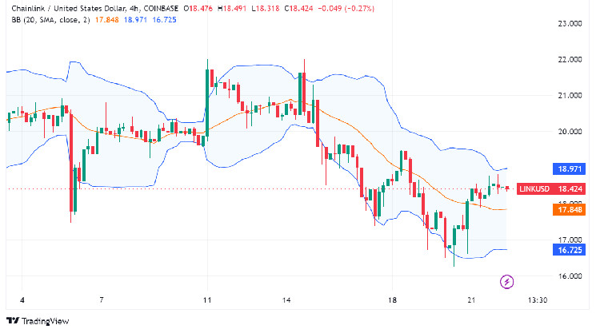
Task: Click the 20.000 price axis level
Action: tap(570, 132)
